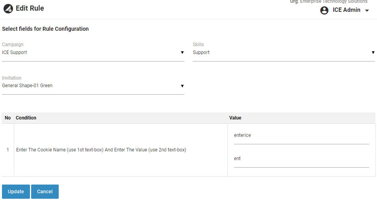Select row number 1 in the table
This screenshot has height=209, width=377.
point(7,150)
